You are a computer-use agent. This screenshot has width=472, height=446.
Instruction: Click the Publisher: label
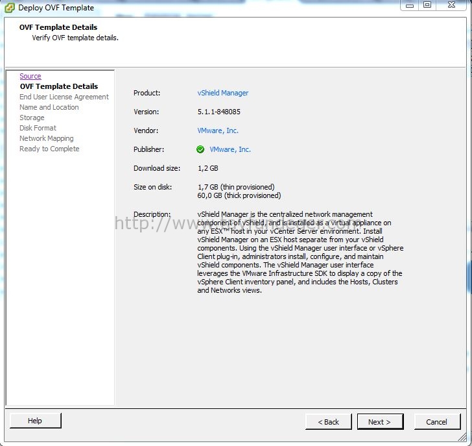(148, 149)
